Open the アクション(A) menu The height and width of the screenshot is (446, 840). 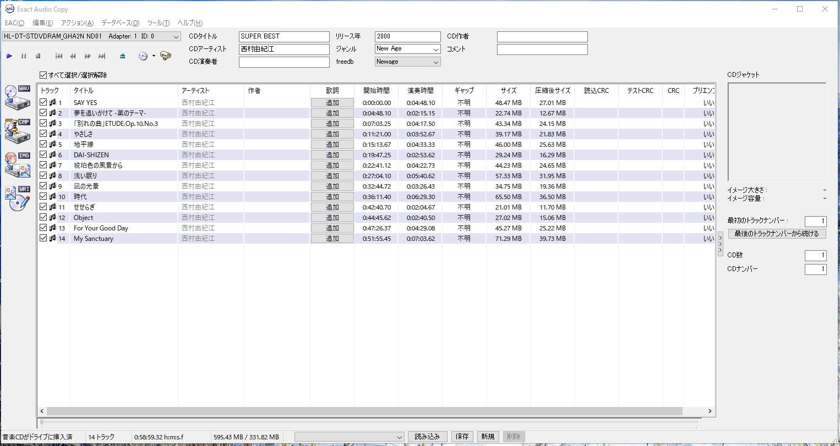[77, 23]
